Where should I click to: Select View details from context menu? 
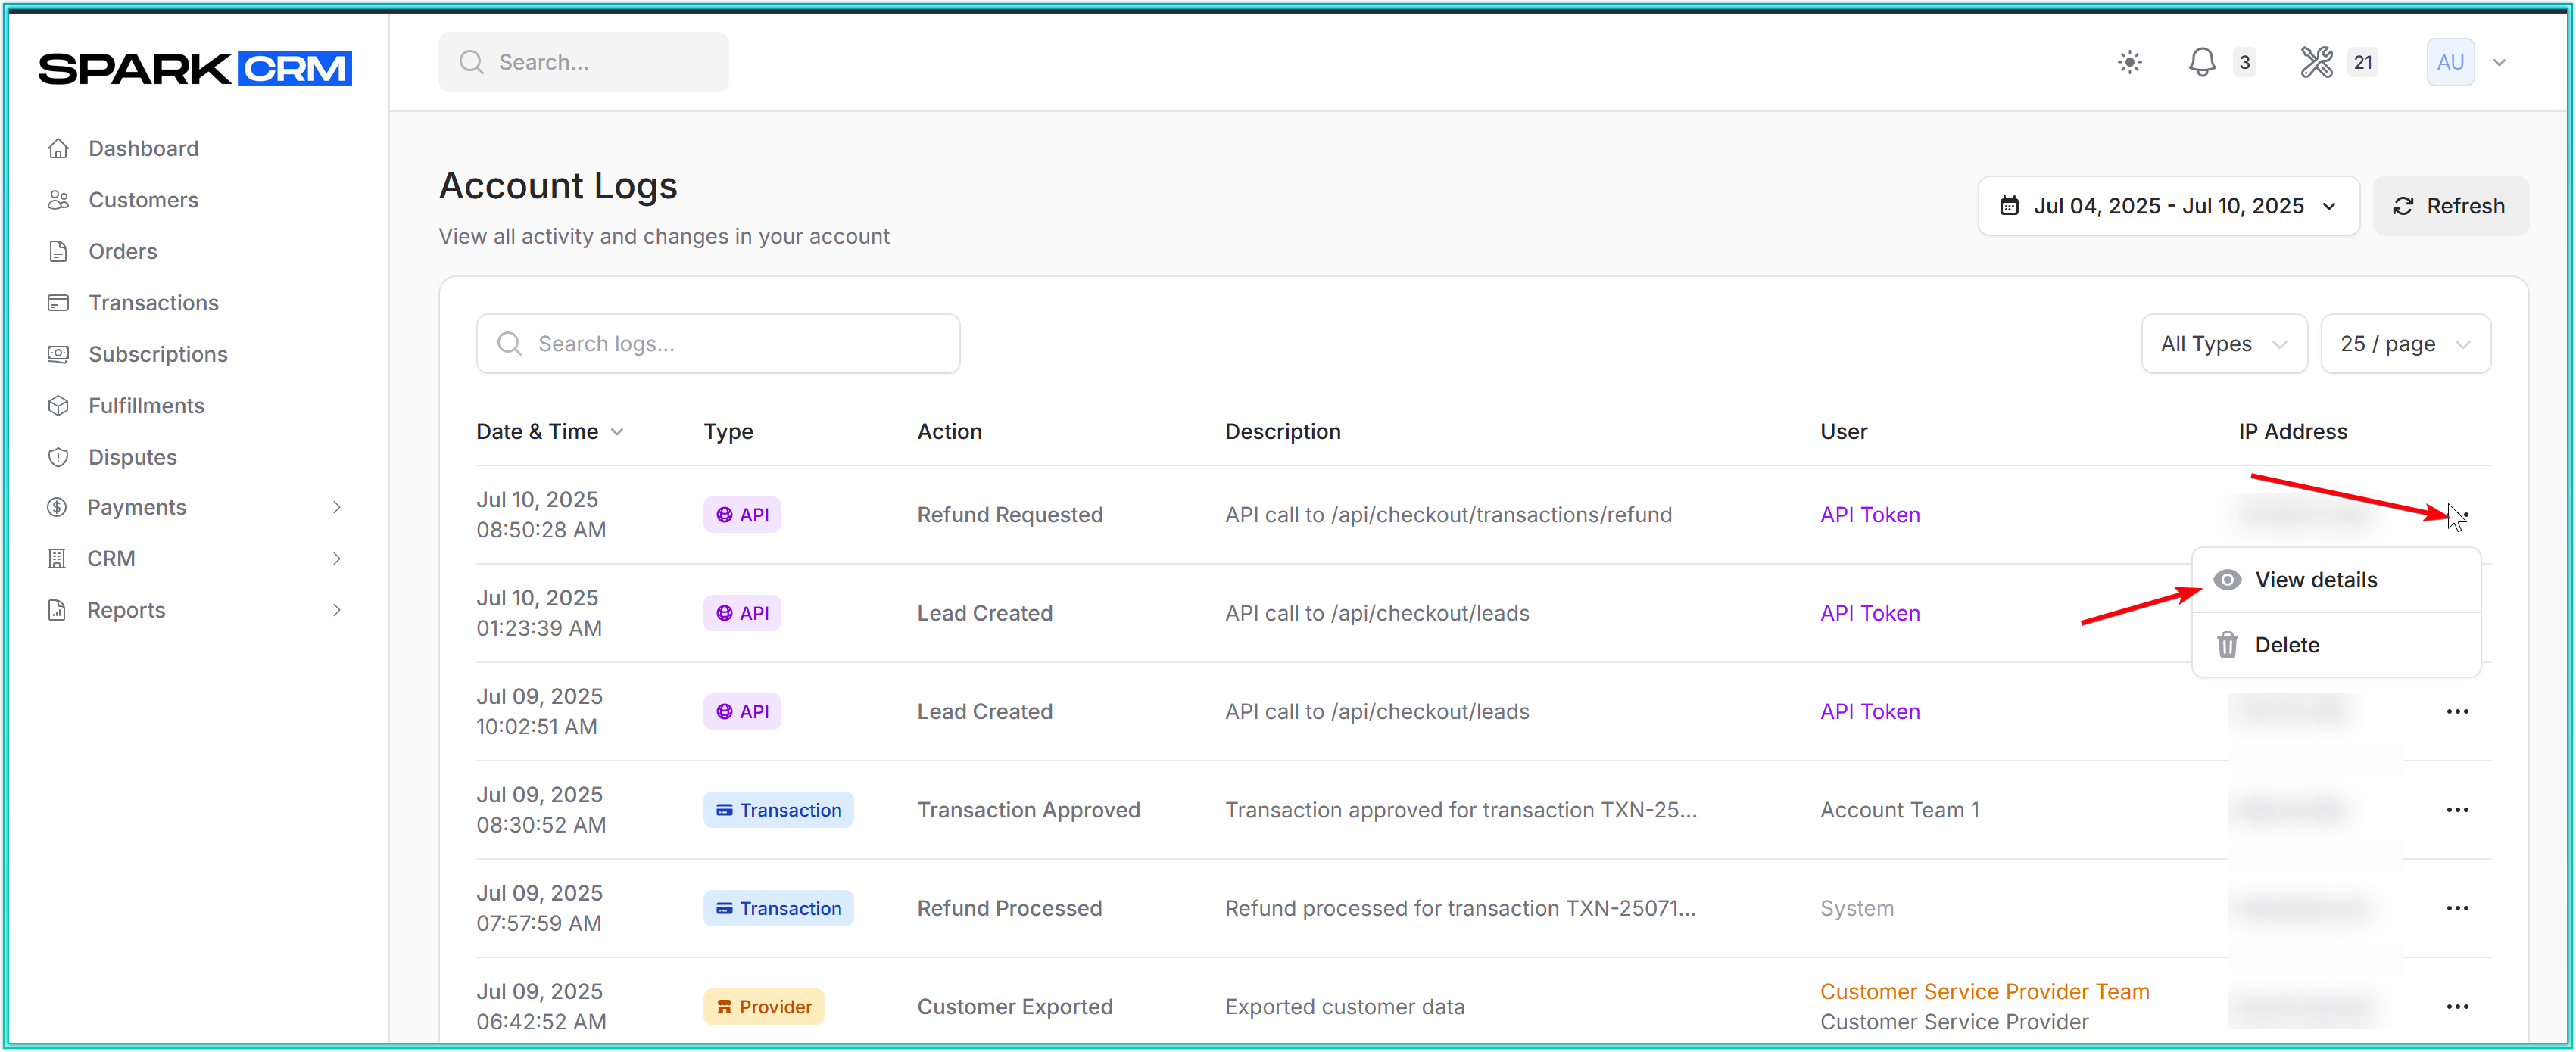pyautogui.click(x=2315, y=580)
